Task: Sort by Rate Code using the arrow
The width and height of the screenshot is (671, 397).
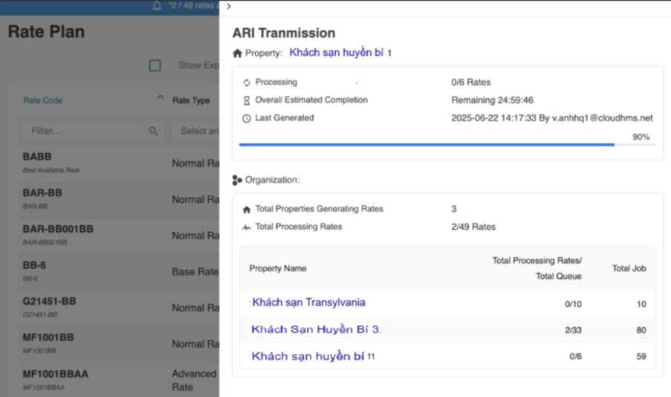Action: point(160,98)
